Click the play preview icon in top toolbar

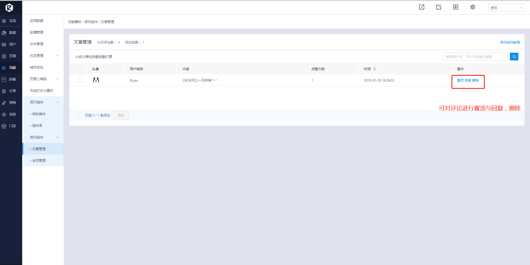456,7
